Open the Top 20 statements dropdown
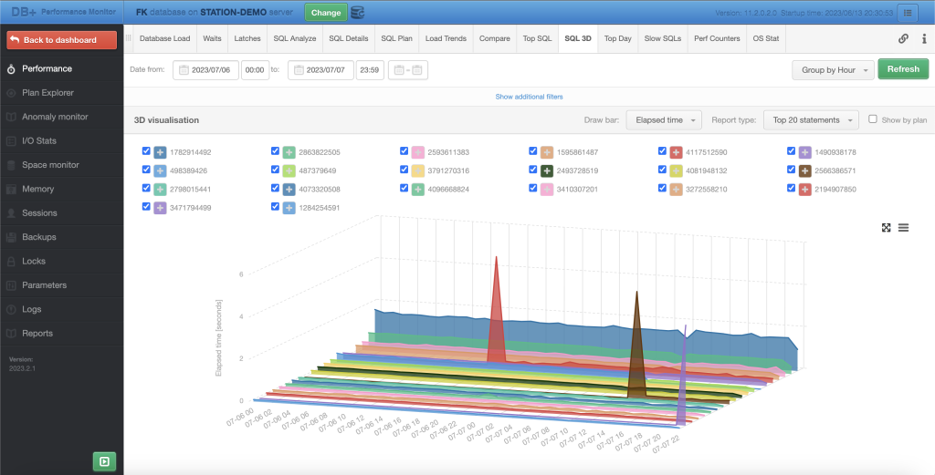 point(811,119)
